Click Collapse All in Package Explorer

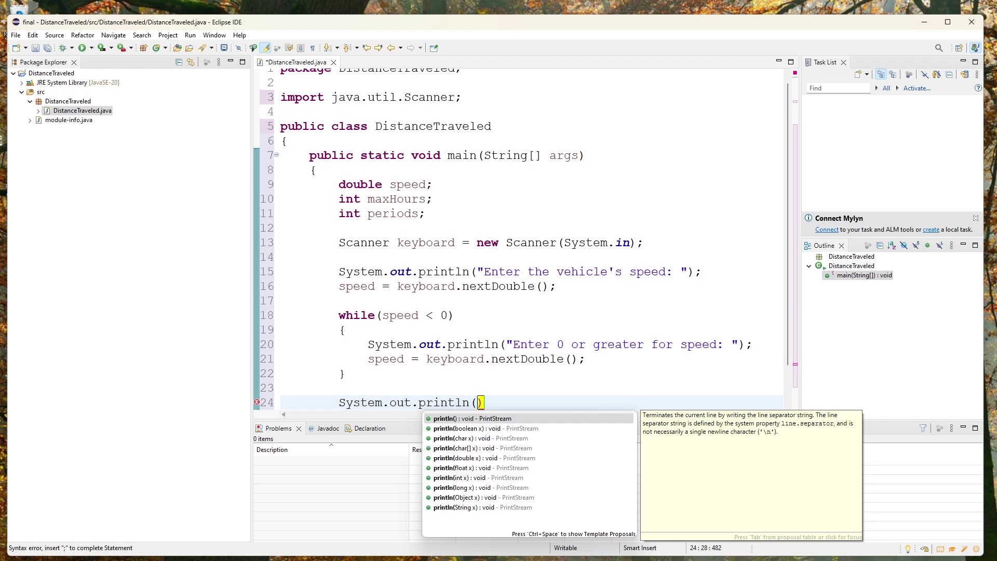179,62
